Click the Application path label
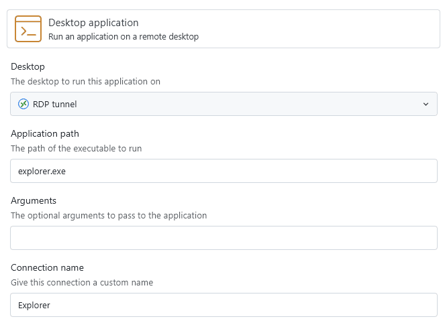Viewport: 447px width, 327px height. click(x=45, y=134)
